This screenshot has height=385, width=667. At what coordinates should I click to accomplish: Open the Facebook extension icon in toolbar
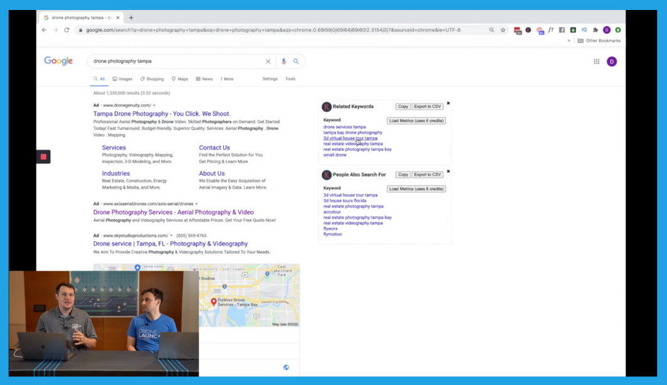[562, 30]
